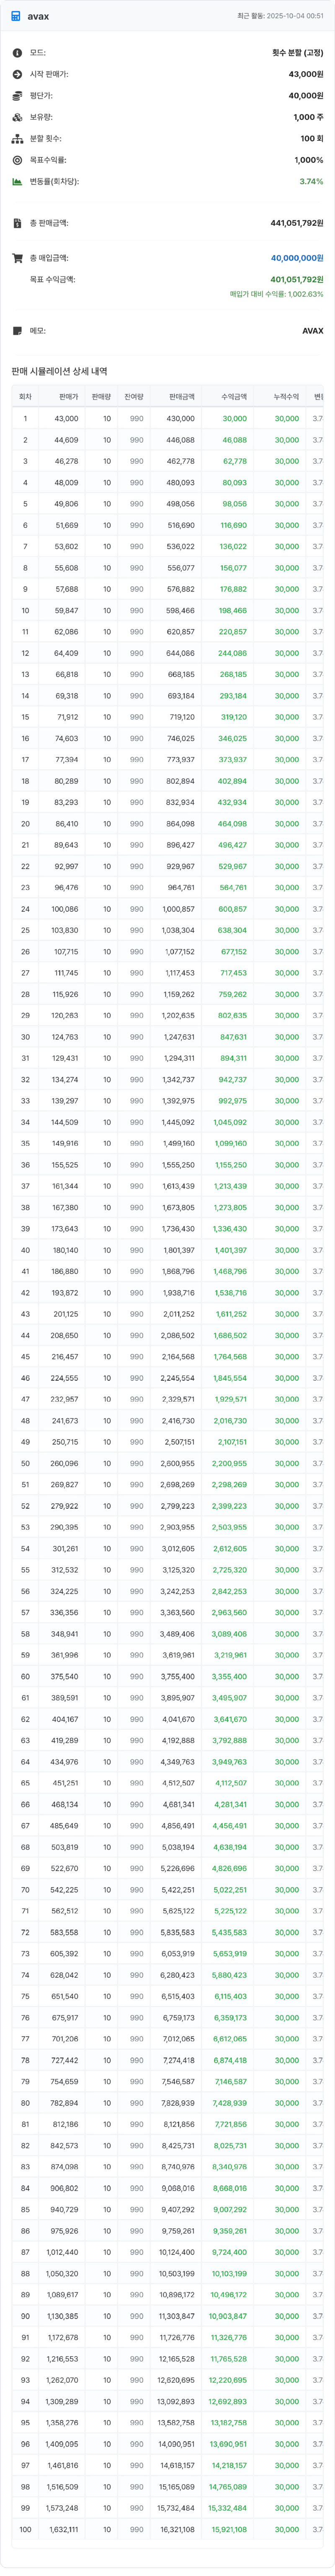Click the target icon for 목표수익률
The height and width of the screenshot is (2576, 335).
pos(17,160)
